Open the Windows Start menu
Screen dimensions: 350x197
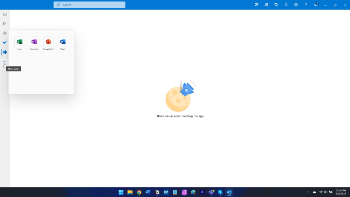[x=121, y=192]
